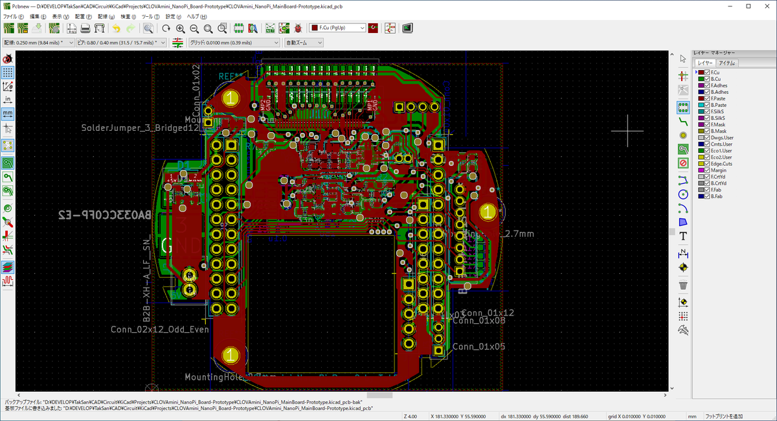Toggle F.Cu layer visibility checkbox
Screen dimensions: 777x421
tap(707, 73)
